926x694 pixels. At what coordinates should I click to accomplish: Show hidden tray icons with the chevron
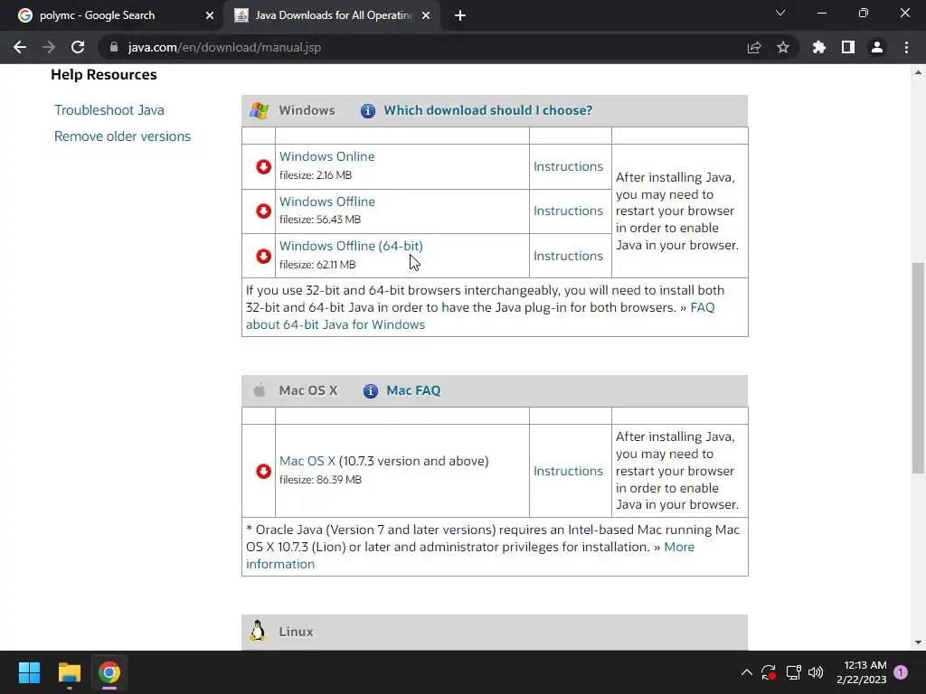pyautogui.click(x=746, y=672)
